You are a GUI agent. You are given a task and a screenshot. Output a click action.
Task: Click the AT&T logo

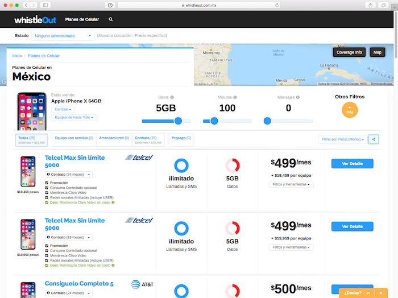[142, 284]
